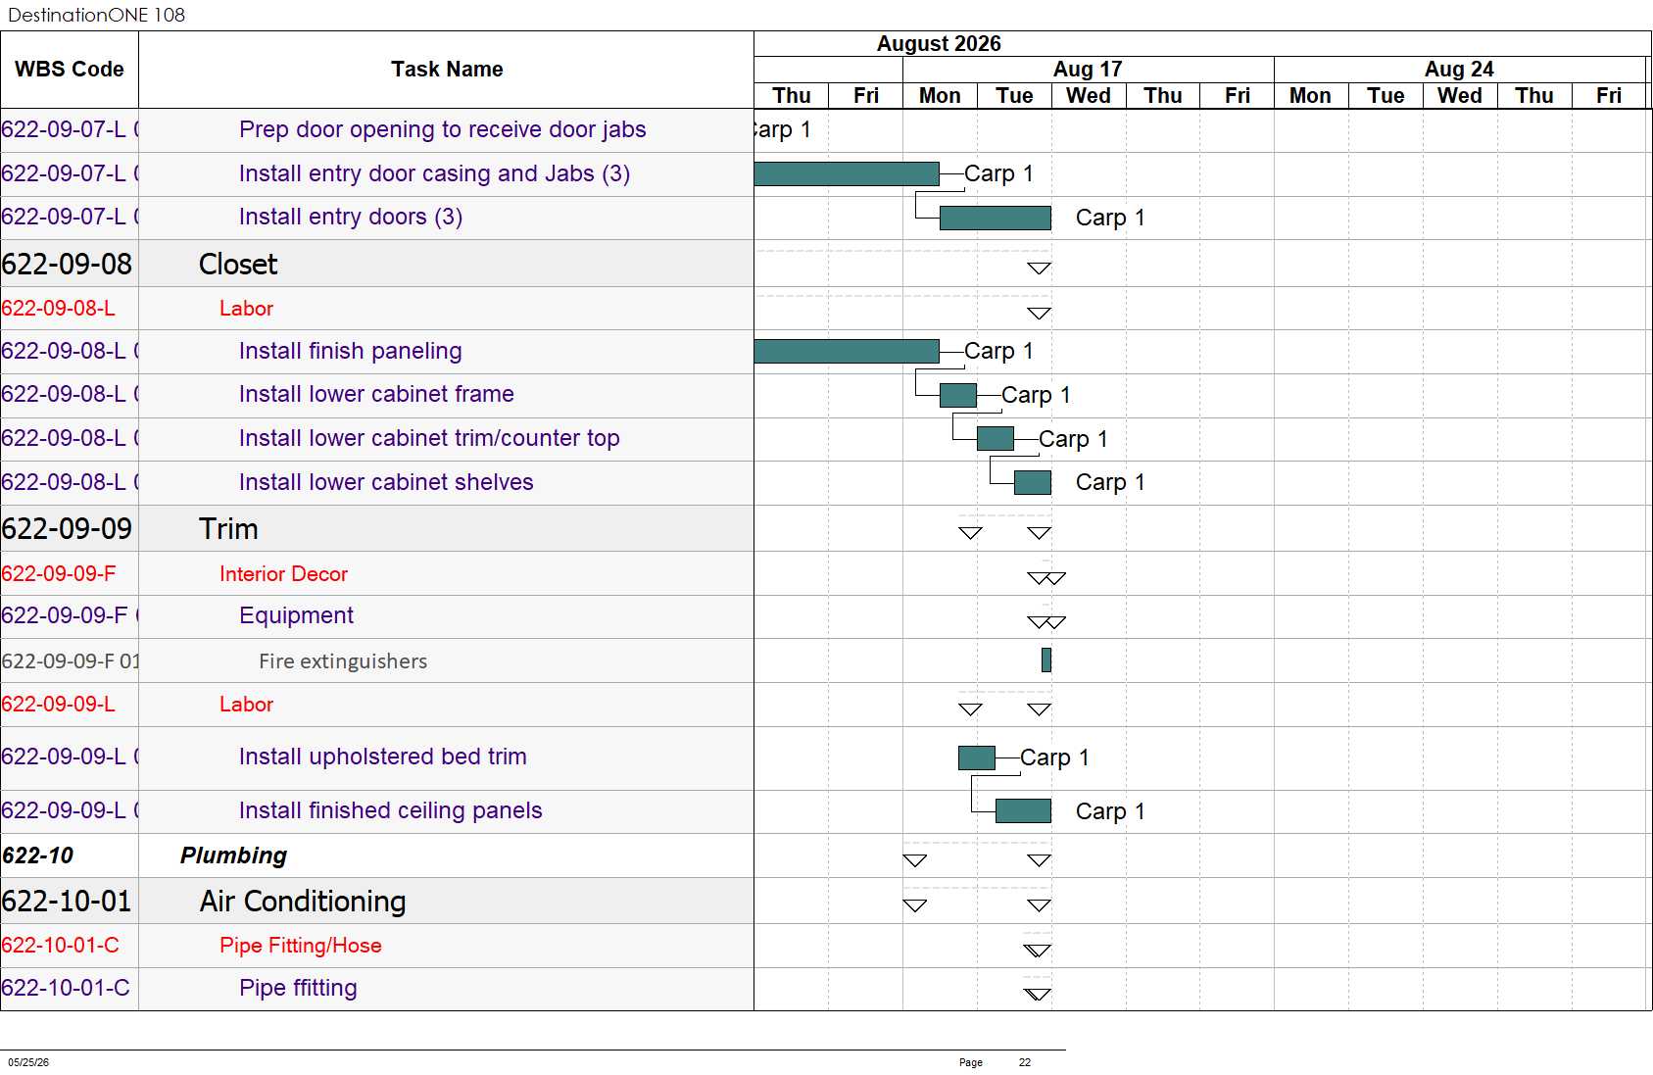This screenshot has height=1075, width=1653.
Task: Select task 'Install upholstered bed trim'
Action: tap(383, 757)
